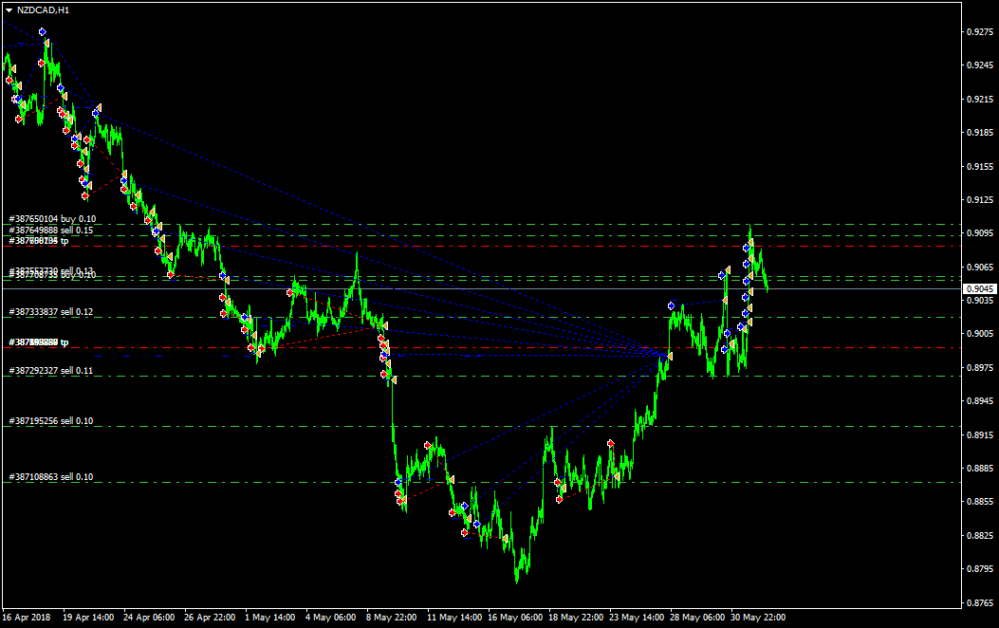Click price axis value 0.8795

click(x=980, y=569)
